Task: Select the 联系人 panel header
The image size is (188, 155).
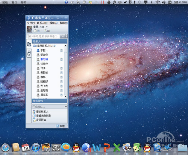Action: pos(49,41)
